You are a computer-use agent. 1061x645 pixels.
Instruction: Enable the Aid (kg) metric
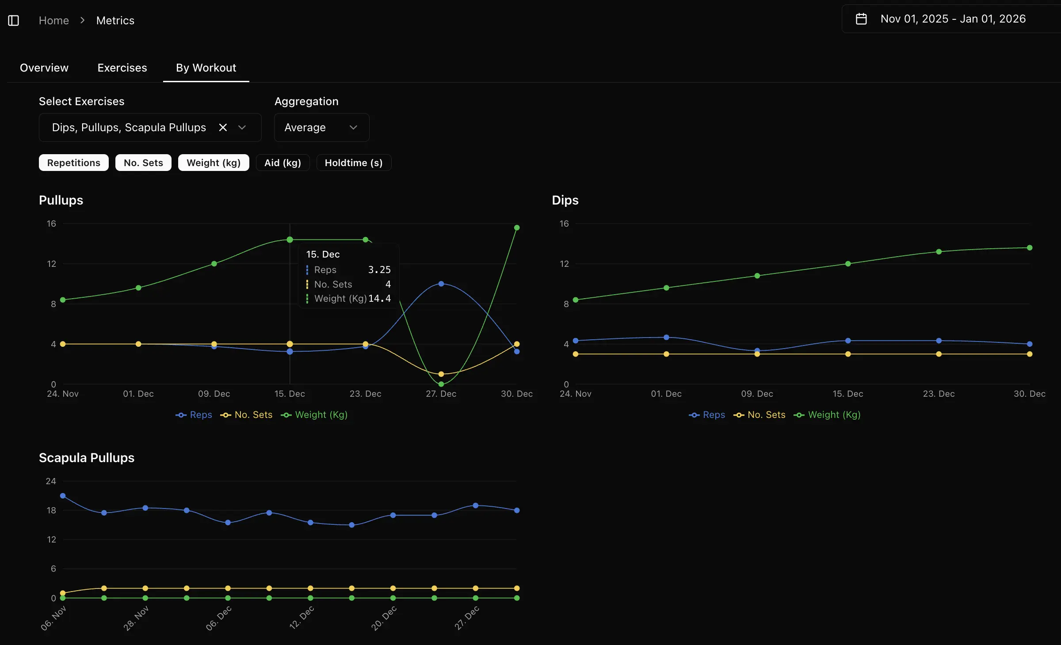pyautogui.click(x=282, y=163)
